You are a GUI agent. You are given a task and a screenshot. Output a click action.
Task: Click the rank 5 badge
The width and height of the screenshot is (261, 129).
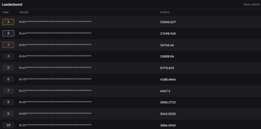(x=8, y=68)
